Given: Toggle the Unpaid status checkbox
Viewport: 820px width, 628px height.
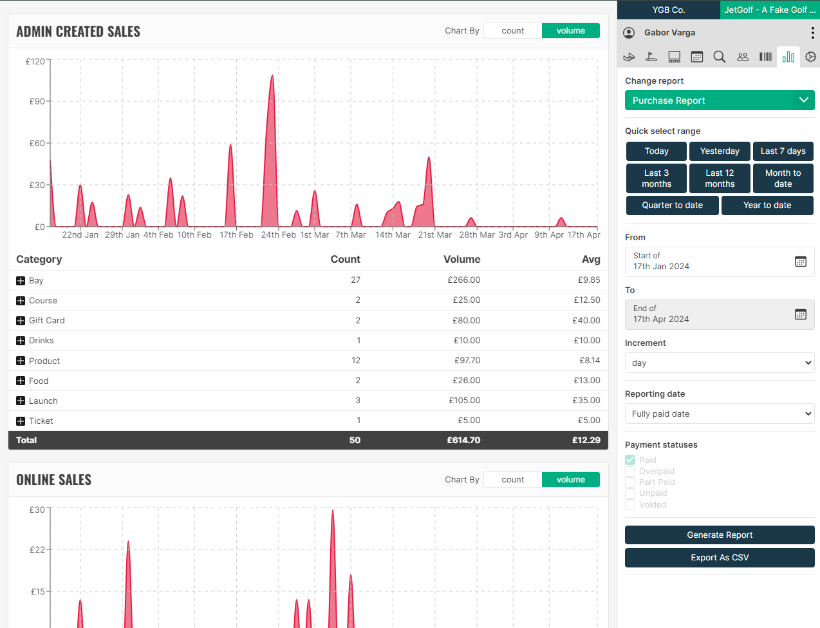Looking at the screenshot, I should click(x=630, y=493).
